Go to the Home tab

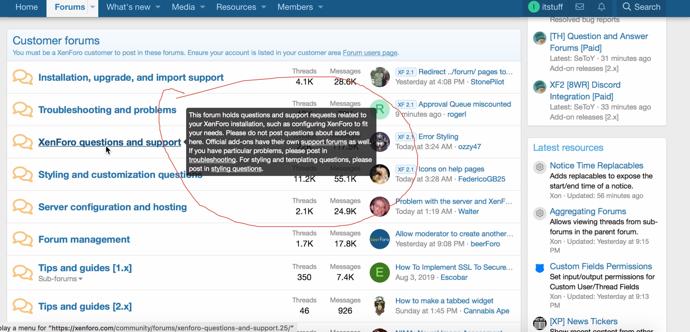27,7
